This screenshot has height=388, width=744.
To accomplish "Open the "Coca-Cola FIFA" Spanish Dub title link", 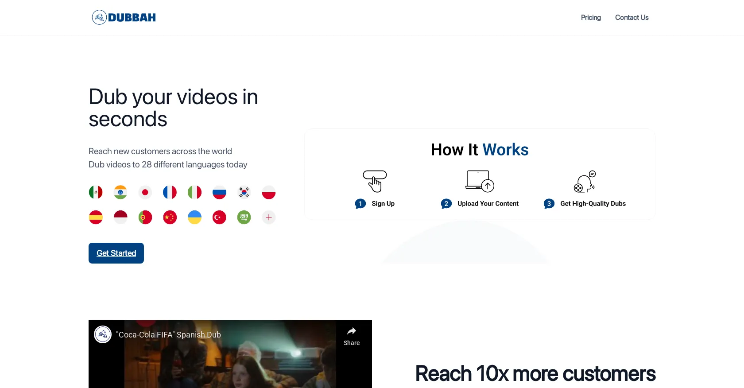I will coord(168,335).
